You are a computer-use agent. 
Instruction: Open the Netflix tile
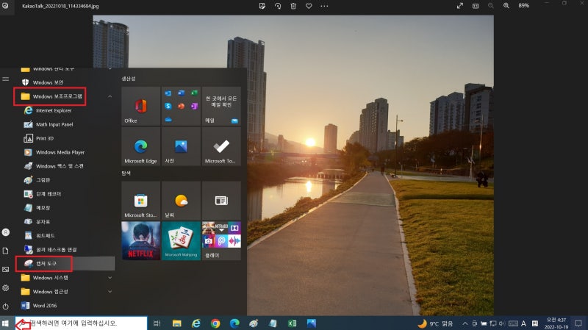tap(140, 240)
